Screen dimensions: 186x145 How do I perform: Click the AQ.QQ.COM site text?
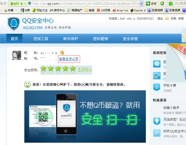pos(33,28)
